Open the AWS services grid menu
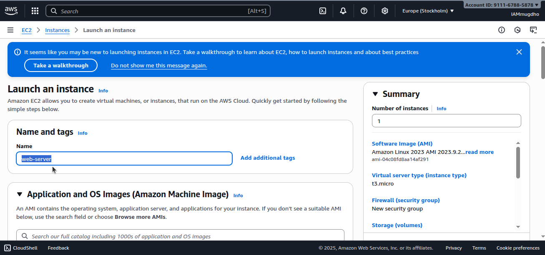This screenshot has height=255, width=545. point(35,11)
